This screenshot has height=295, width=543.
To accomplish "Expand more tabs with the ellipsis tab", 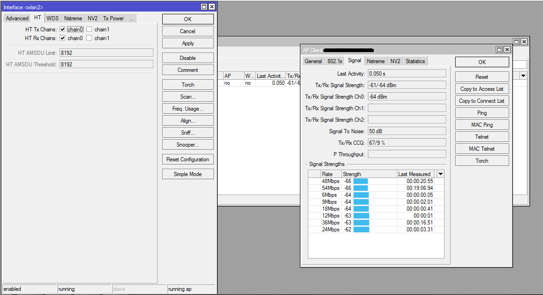I will [131, 18].
